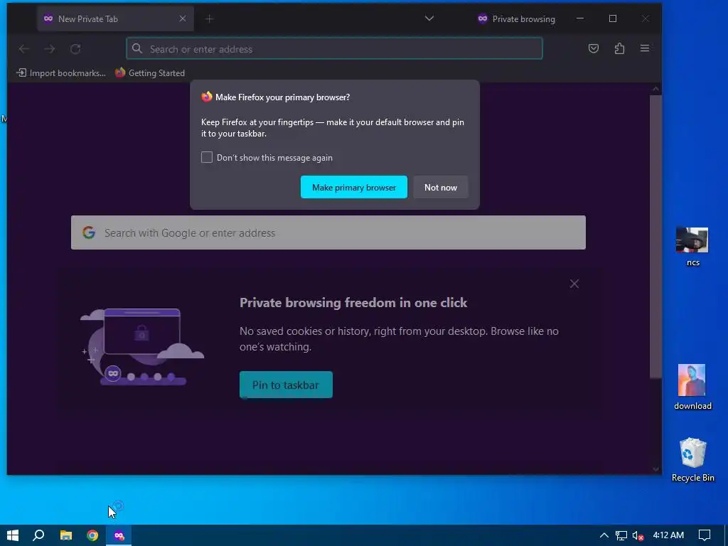The width and height of the screenshot is (728, 546).
Task: Open Import bookmarks from bookmarks toolbar
Action: pyautogui.click(x=61, y=73)
